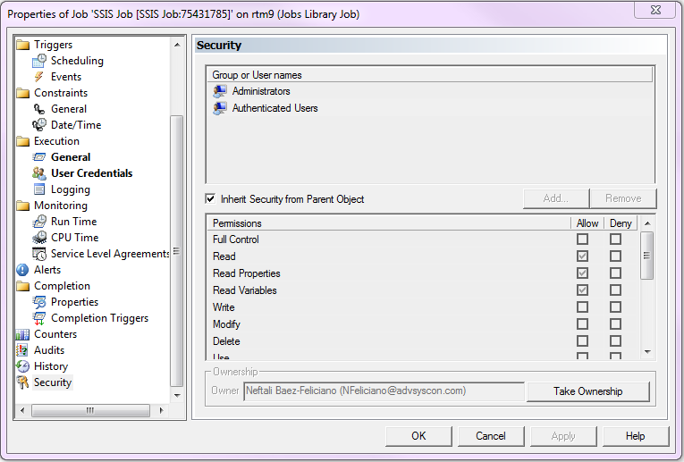Click the Administrators group icon
This screenshot has width=684, height=462.
click(x=220, y=91)
